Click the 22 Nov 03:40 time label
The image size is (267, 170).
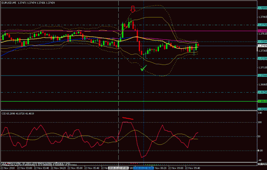click(41, 168)
